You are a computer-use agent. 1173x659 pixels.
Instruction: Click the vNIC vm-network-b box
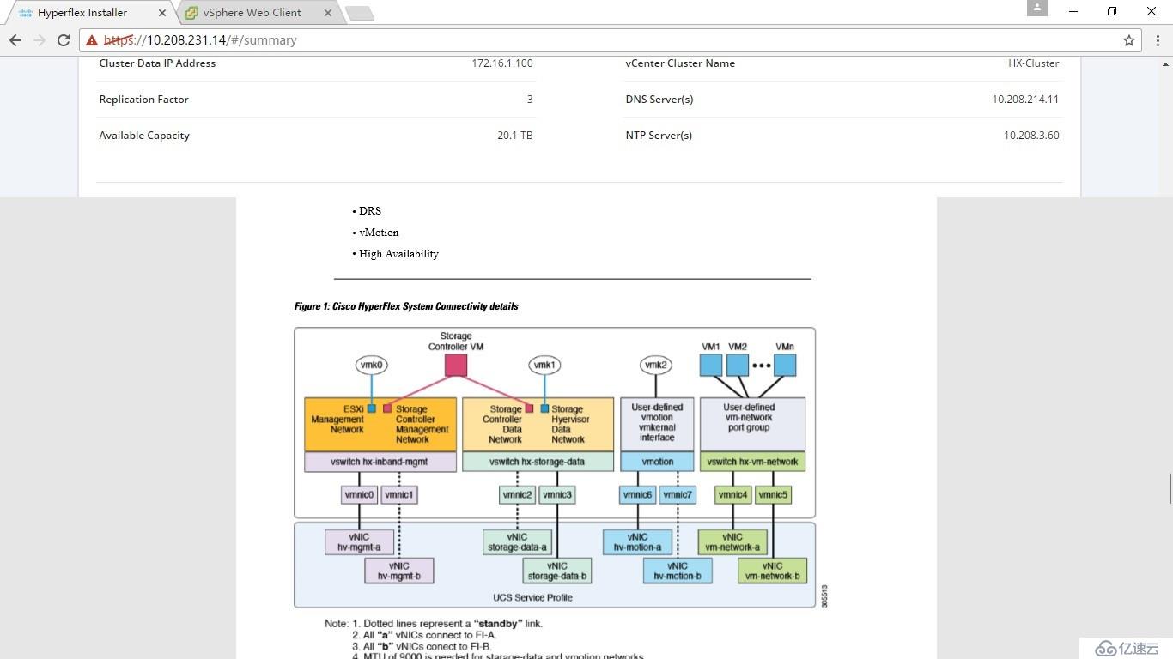772,571
